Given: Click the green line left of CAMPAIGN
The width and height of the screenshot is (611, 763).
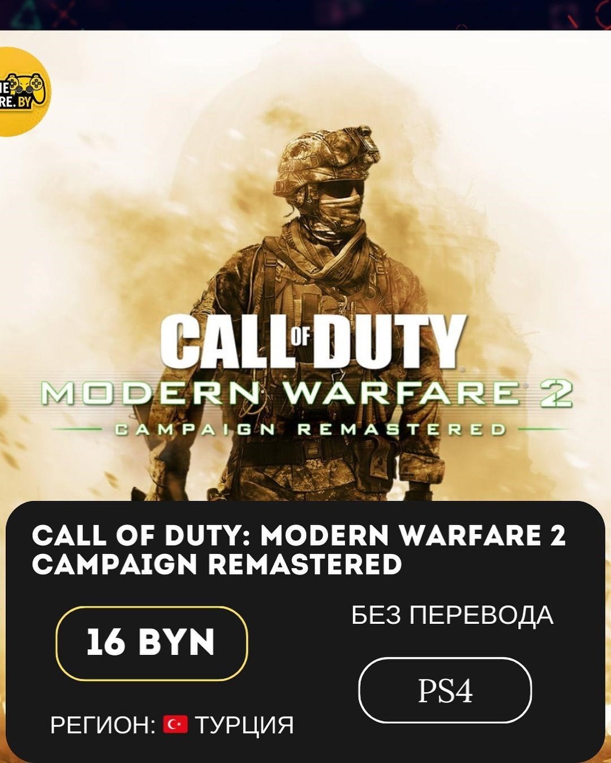Looking at the screenshot, I should point(78,430).
